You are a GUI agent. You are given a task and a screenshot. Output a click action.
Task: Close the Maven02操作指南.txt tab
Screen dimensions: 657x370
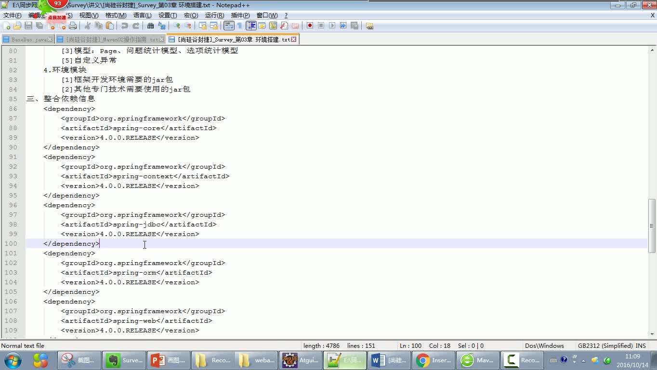[x=162, y=40]
